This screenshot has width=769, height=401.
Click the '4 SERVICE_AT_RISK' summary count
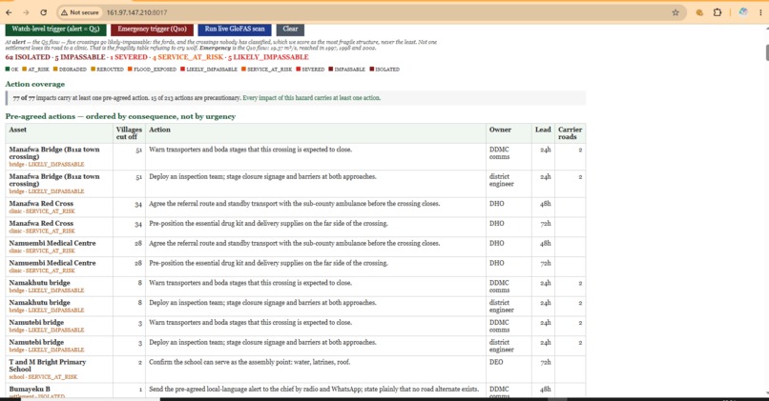(x=187, y=57)
